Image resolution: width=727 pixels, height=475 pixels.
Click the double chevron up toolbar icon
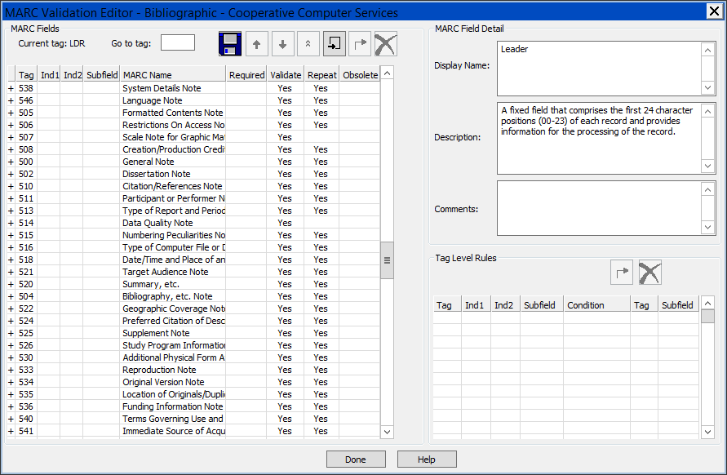click(x=308, y=44)
